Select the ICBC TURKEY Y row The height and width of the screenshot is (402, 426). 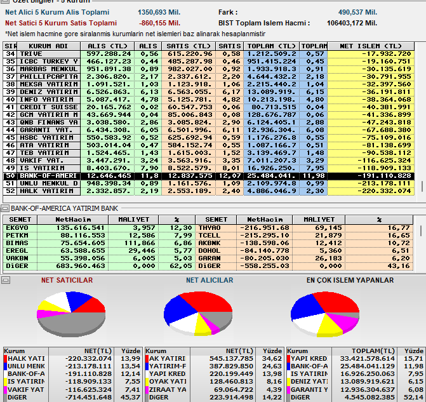tap(209, 62)
